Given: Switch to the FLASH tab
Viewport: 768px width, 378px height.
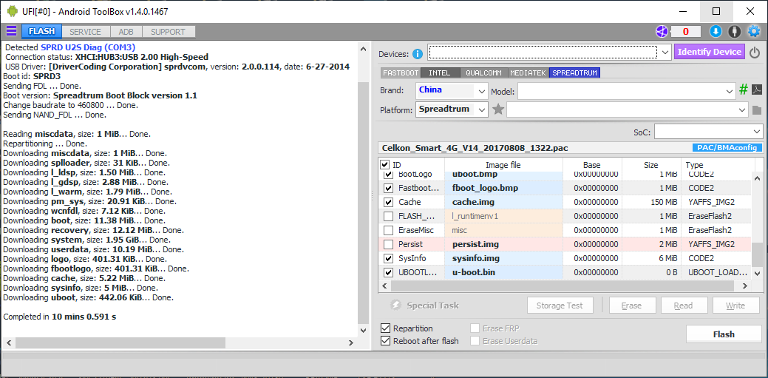Looking at the screenshot, I should [41, 31].
